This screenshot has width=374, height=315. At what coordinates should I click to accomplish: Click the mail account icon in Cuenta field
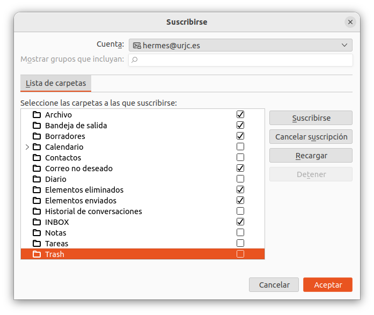137,46
